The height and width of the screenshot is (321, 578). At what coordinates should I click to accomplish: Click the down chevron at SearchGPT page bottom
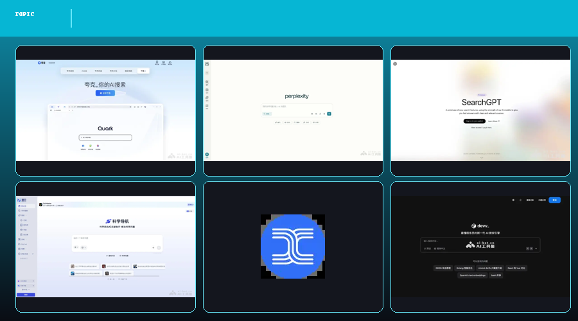tap(482, 158)
